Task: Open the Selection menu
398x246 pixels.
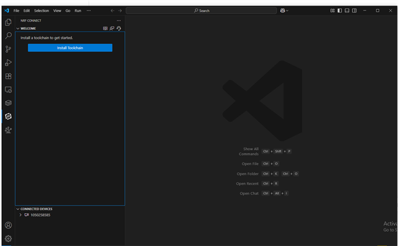Action: coord(42,11)
